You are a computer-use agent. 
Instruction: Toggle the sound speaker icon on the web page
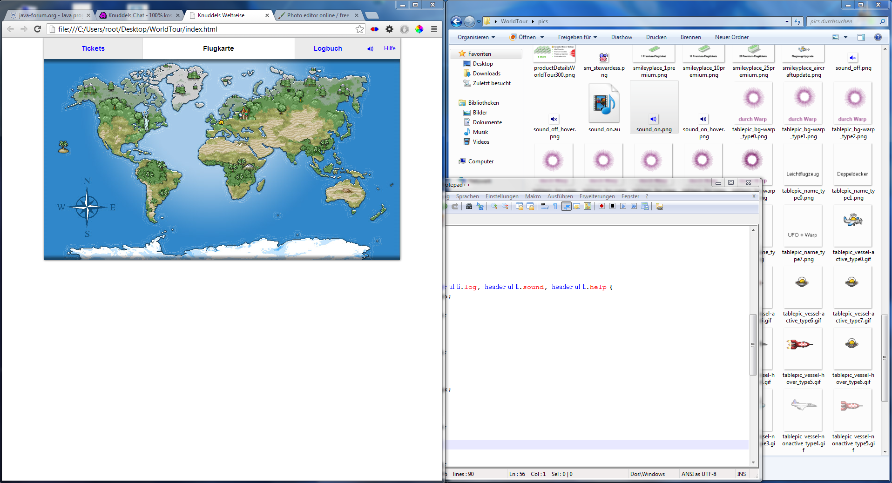click(x=370, y=49)
